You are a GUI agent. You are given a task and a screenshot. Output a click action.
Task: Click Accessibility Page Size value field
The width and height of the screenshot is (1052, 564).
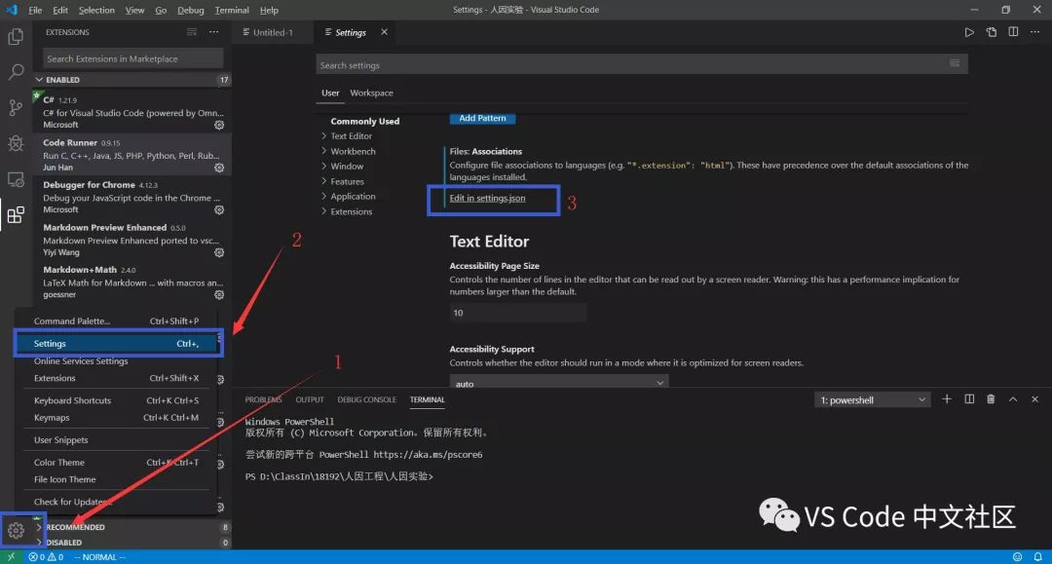(x=518, y=313)
